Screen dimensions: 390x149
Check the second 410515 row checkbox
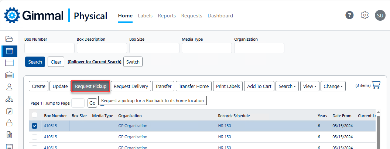pyautogui.click(x=35, y=137)
